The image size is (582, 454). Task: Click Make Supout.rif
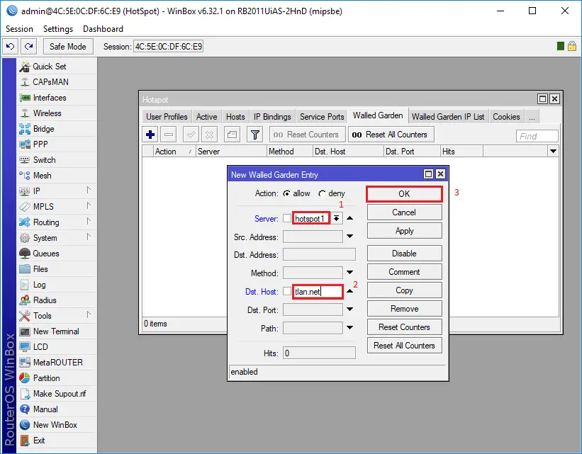tap(60, 394)
